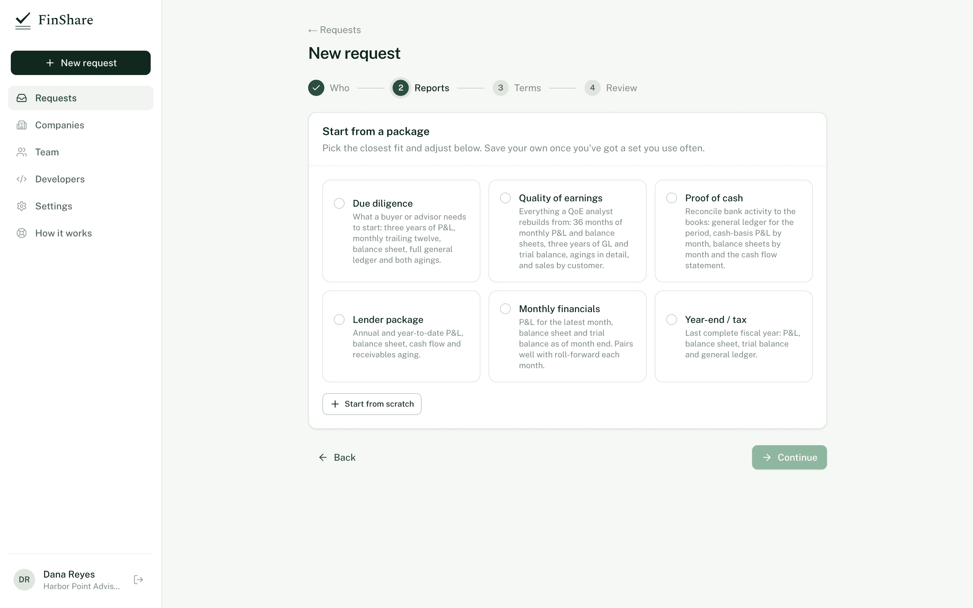Click the Reports step label
973x608 pixels.
[x=432, y=88]
